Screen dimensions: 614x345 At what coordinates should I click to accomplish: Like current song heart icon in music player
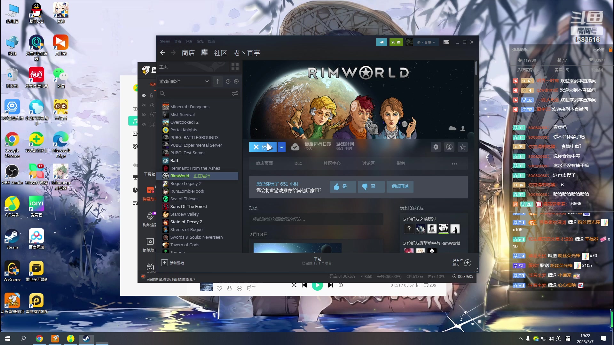coord(219,288)
